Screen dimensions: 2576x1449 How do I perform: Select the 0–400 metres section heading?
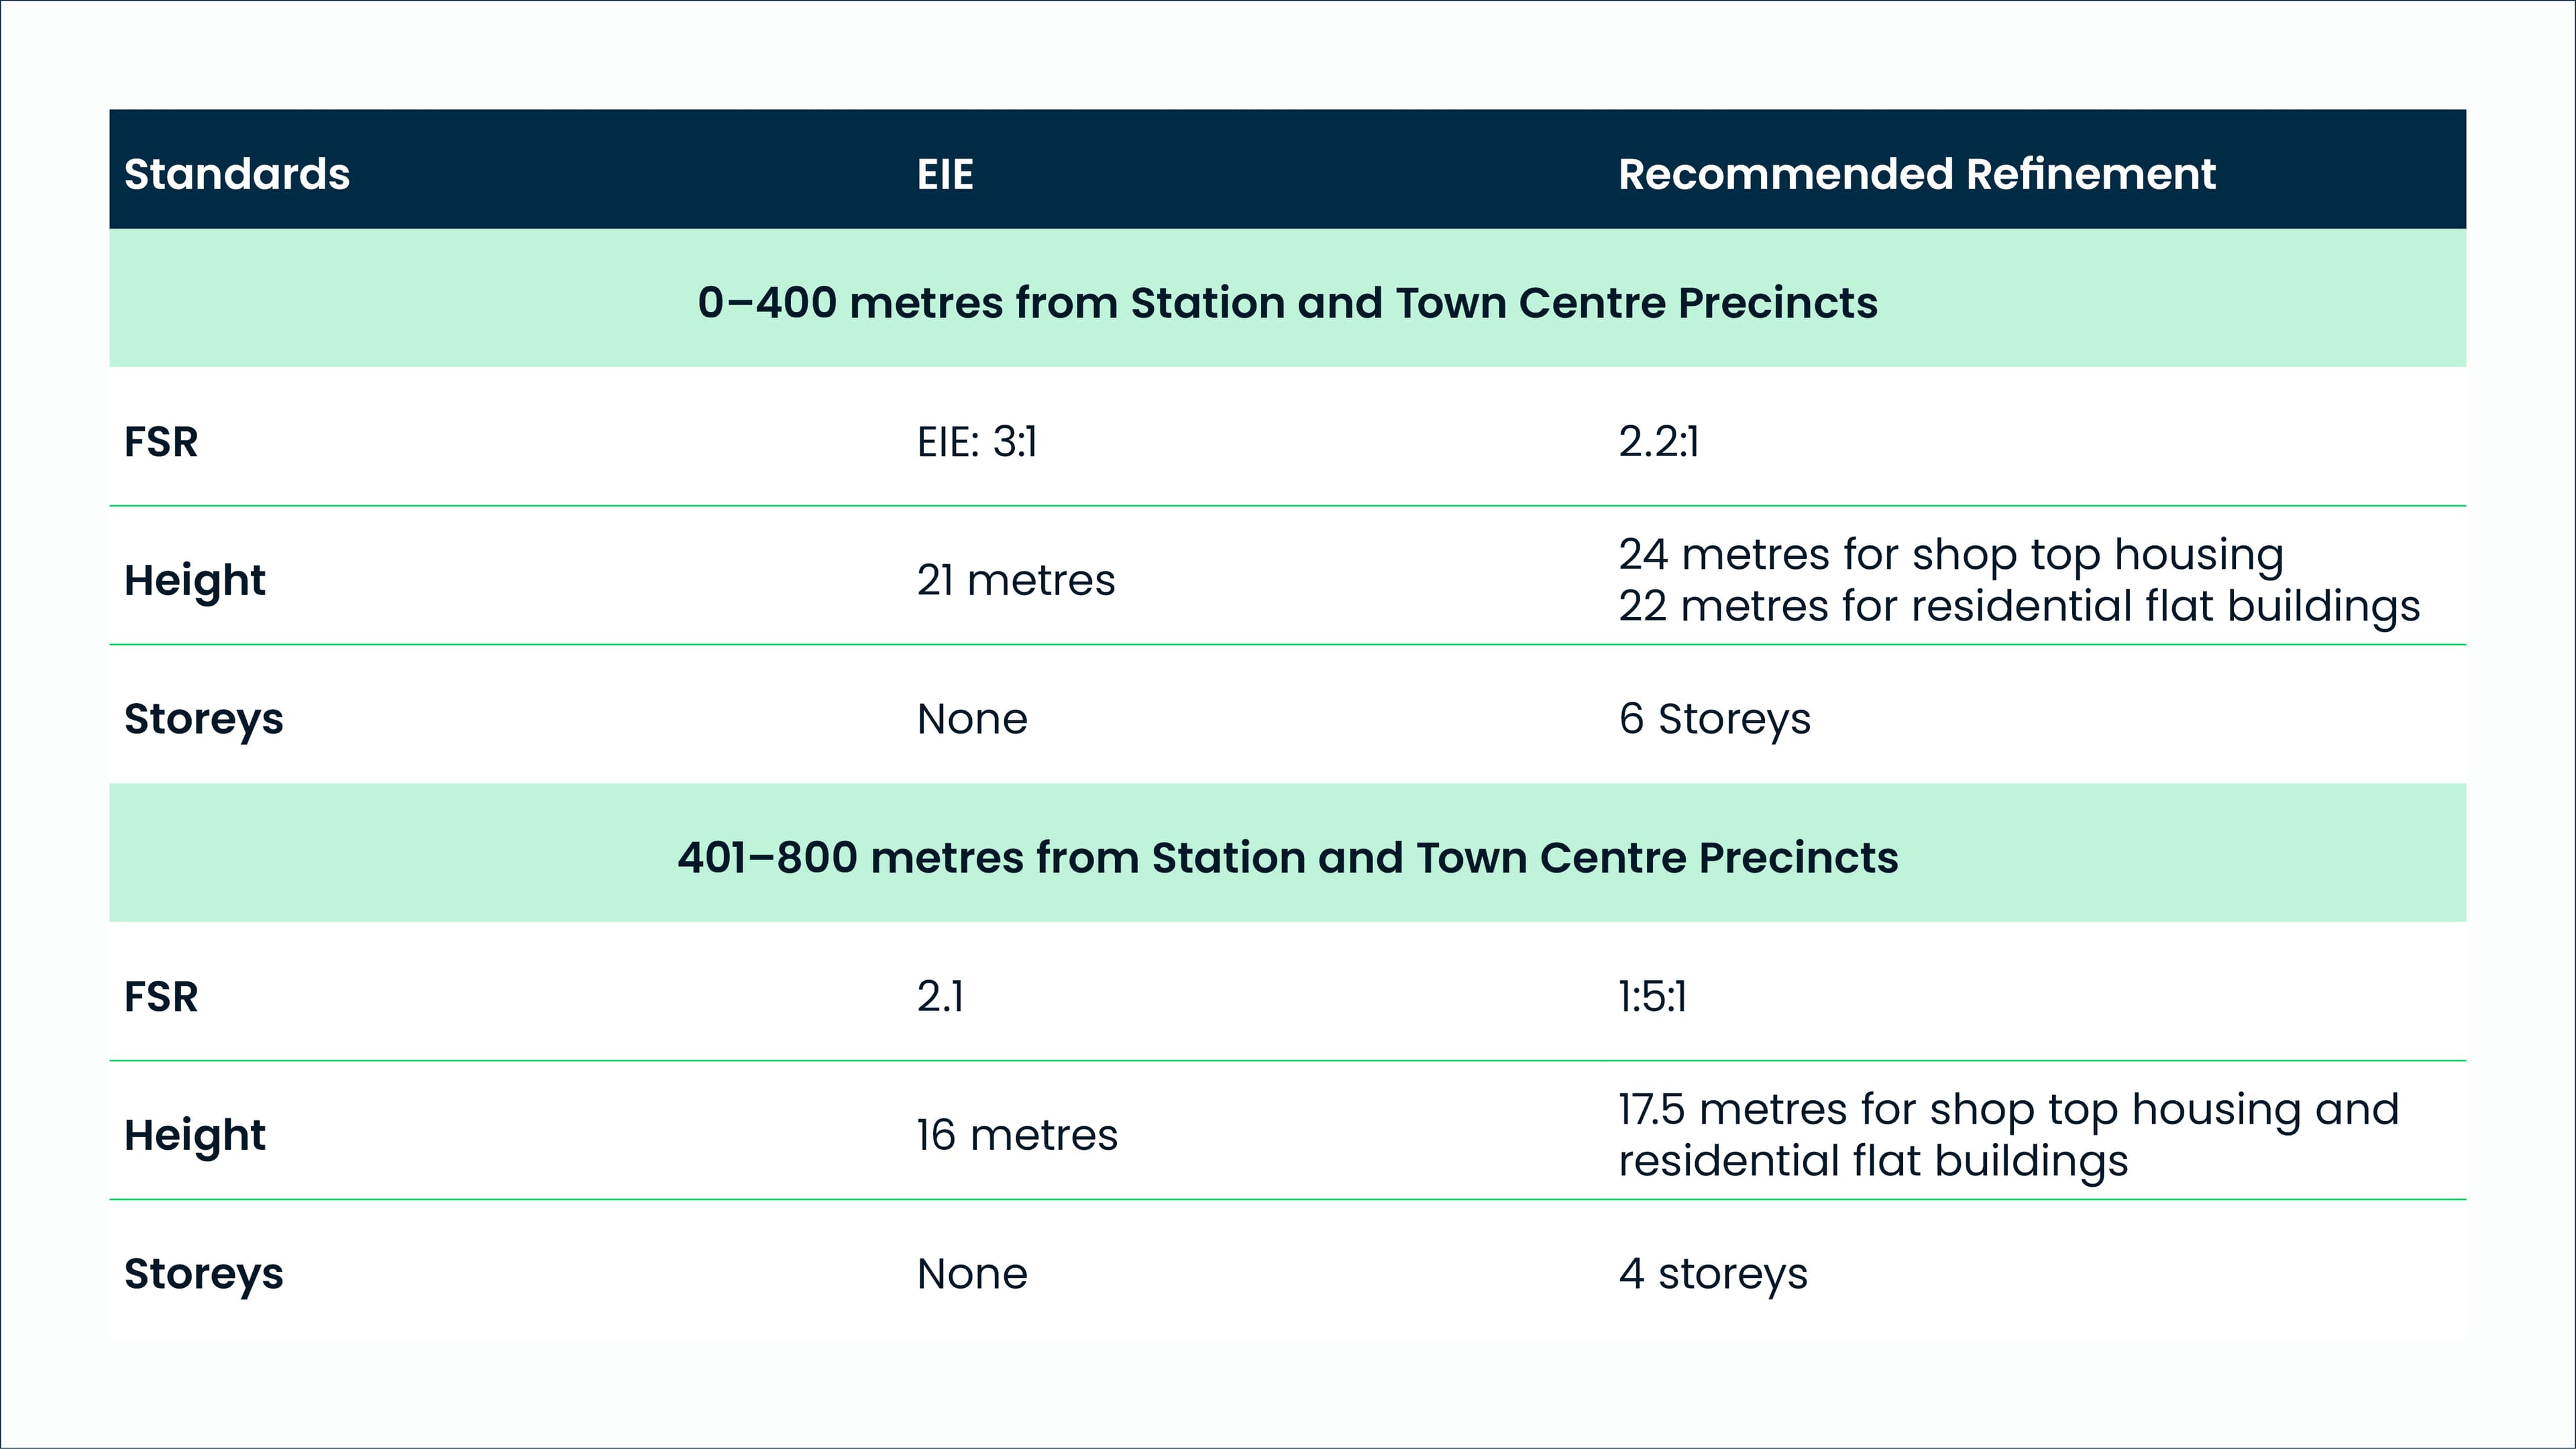pyautogui.click(x=1287, y=302)
